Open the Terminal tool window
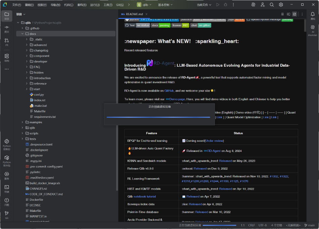The height and width of the screenshot is (229, 319). pyautogui.click(x=7, y=189)
